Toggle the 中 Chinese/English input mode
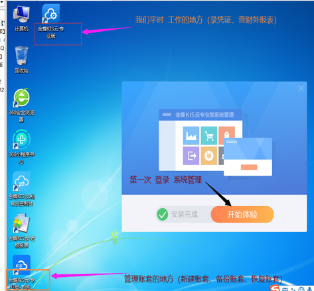314x291 pixels. (x=285, y=289)
